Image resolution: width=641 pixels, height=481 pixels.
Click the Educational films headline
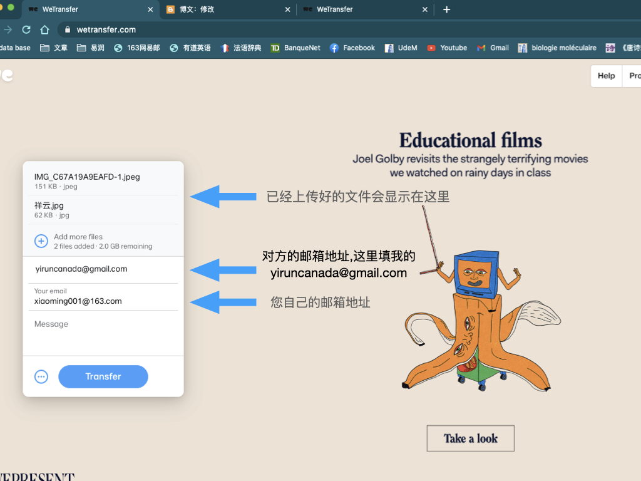pyautogui.click(x=471, y=140)
